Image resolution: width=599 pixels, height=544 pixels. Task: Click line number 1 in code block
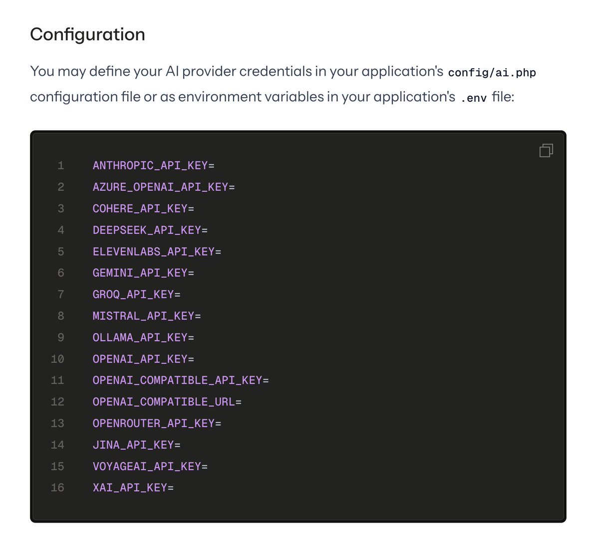pyautogui.click(x=61, y=166)
